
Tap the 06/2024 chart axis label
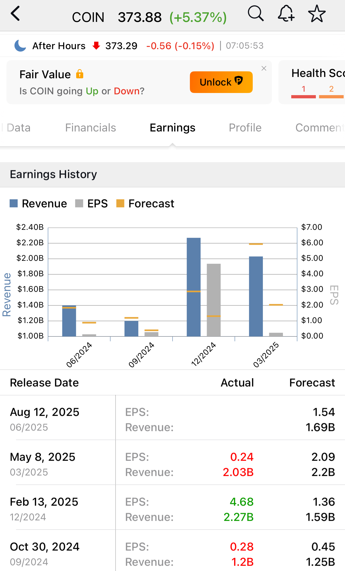coord(79,355)
